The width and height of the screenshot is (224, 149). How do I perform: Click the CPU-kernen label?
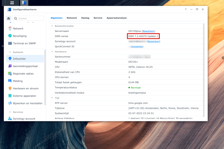click(x=62, y=77)
